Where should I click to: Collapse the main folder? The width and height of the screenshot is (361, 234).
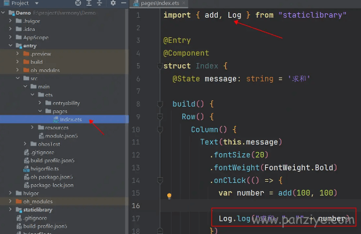pyautogui.click(x=25, y=86)
